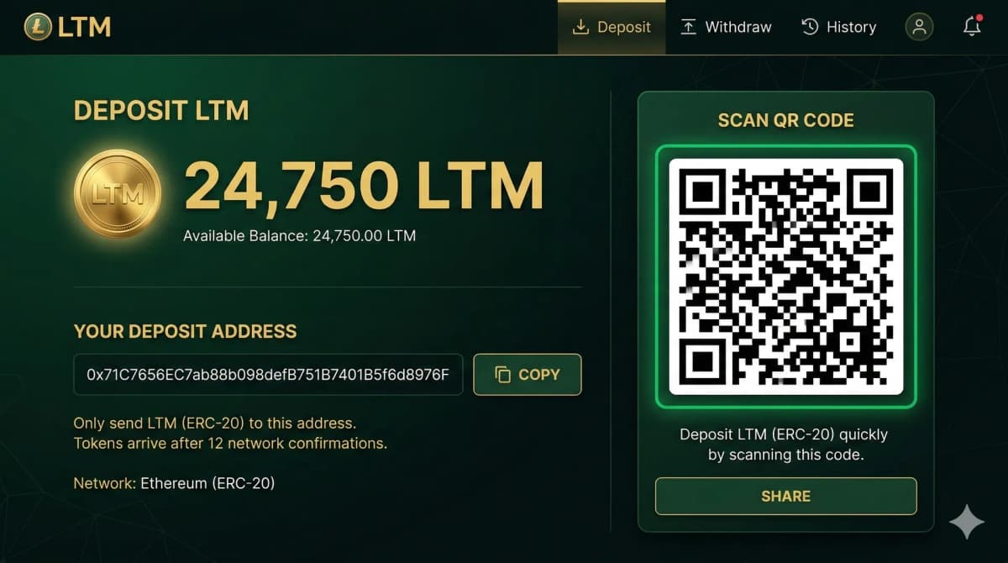Click the Network: Ethereum (ERC-20) label

(174, 483)
